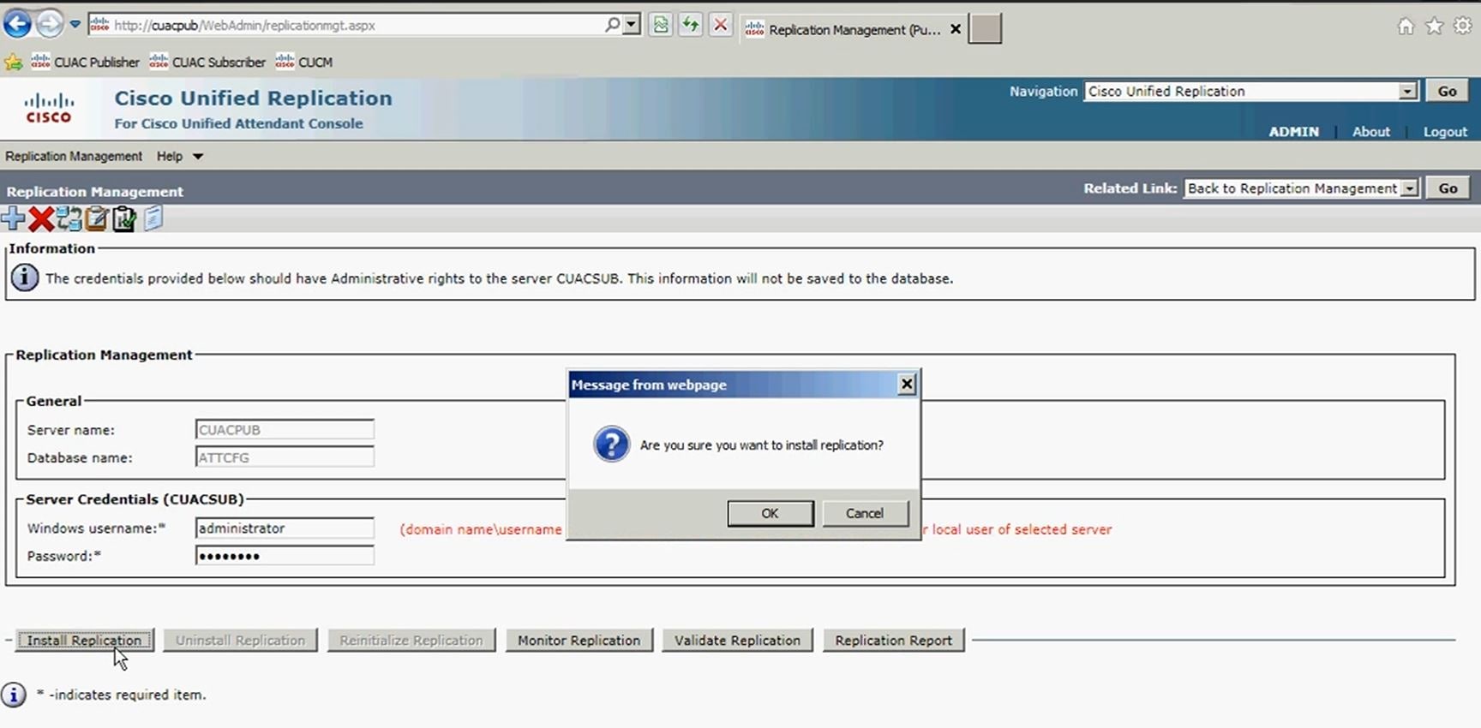Viewport: 1481px width, 728px height.
Task: Click the Navigation Go button
Action: pyautogui.click(x=1447, y=92)
